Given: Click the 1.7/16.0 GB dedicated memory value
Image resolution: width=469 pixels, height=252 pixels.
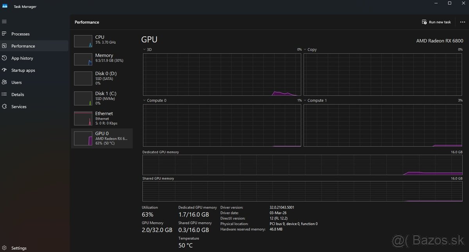Looking at the screenshot, I should click(193, 214).
